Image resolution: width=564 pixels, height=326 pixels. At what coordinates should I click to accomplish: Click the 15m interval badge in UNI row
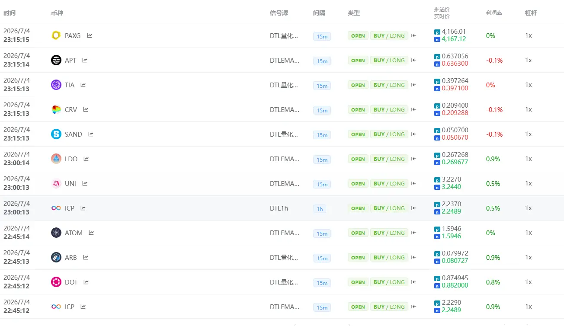click(x=322, y=184)
